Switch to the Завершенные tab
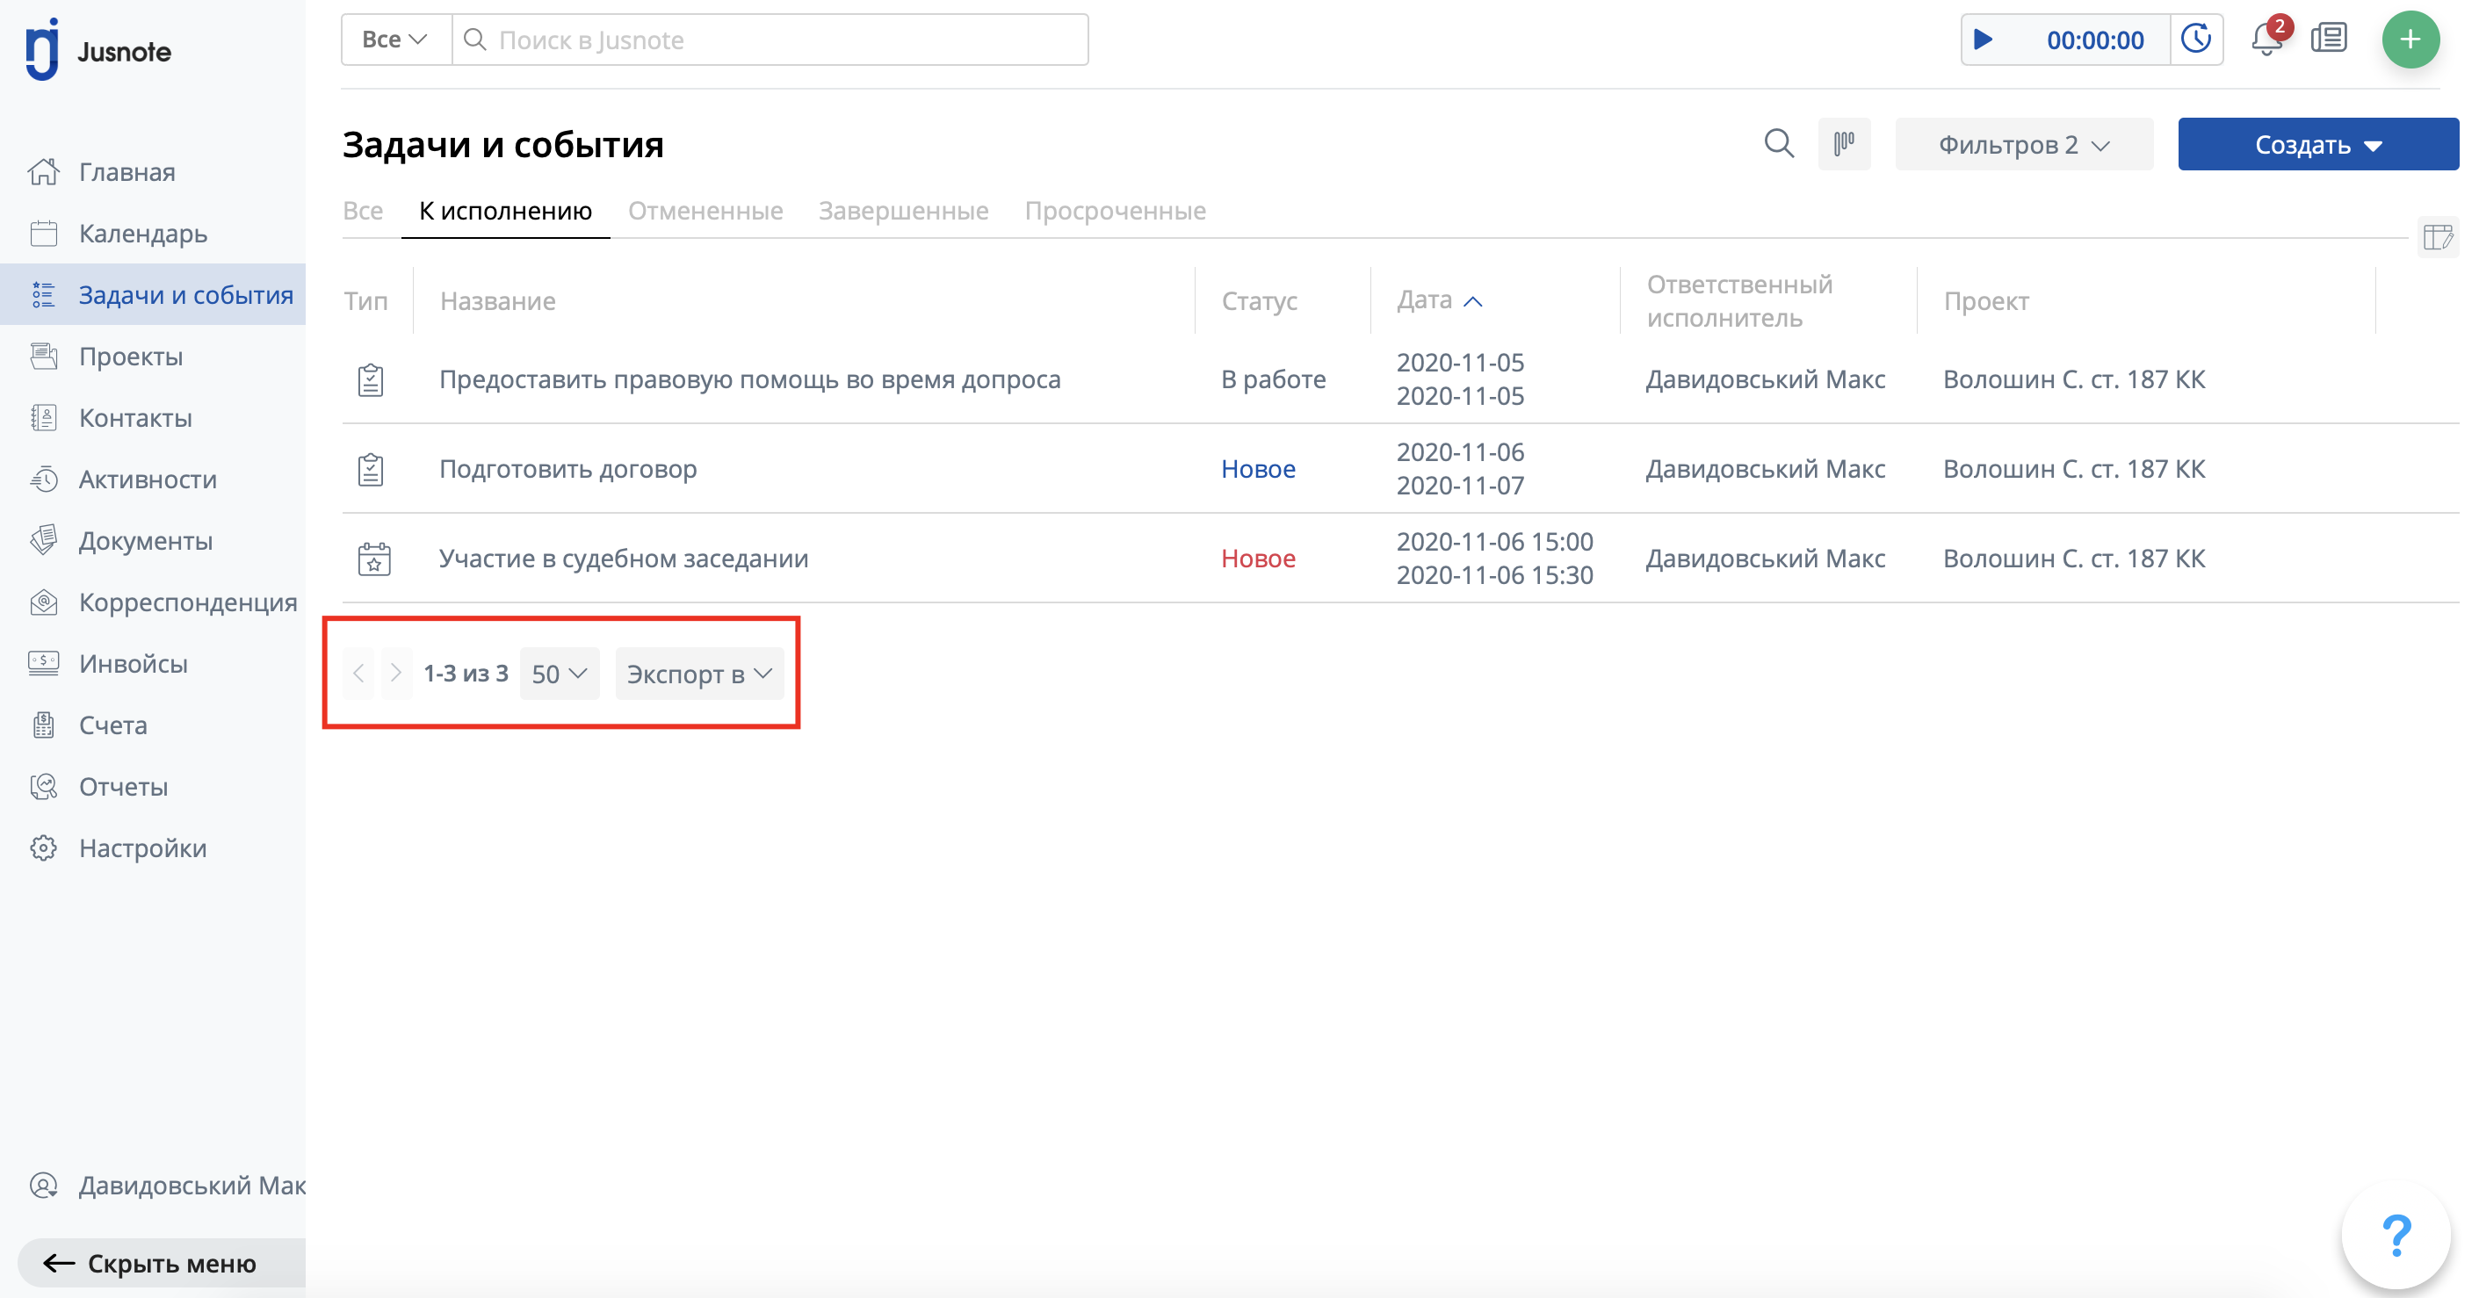 pos(904,211)
